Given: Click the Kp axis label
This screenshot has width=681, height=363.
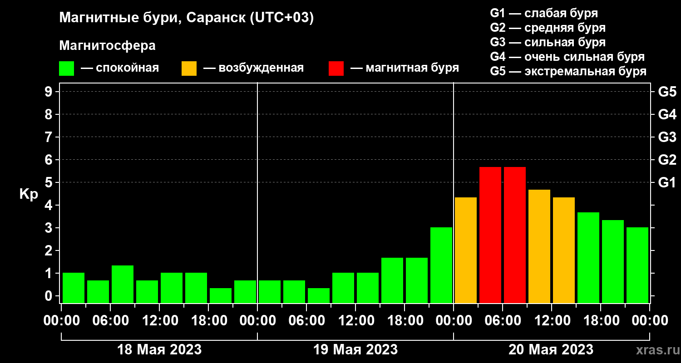Looking at the screenshot, I should click(29, 195).
